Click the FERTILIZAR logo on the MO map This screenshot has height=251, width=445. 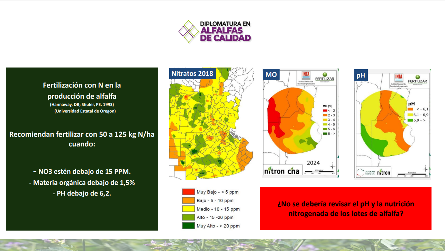[x=324, y=77]
